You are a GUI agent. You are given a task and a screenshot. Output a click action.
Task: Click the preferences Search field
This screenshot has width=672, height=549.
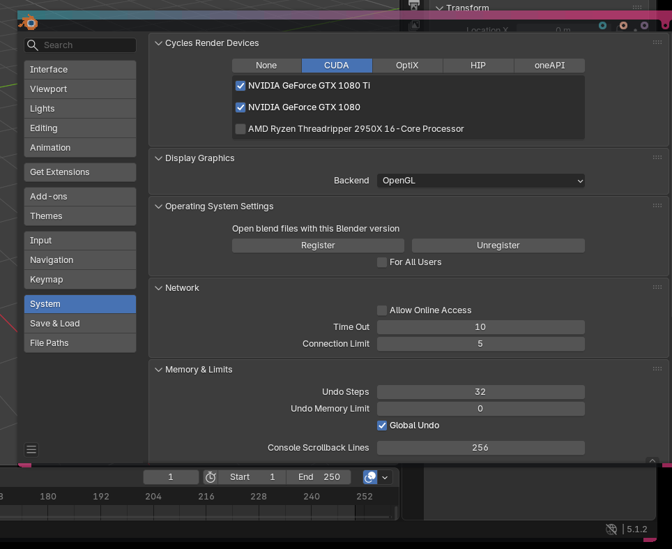pyautogui.click(x=80, y=45)
